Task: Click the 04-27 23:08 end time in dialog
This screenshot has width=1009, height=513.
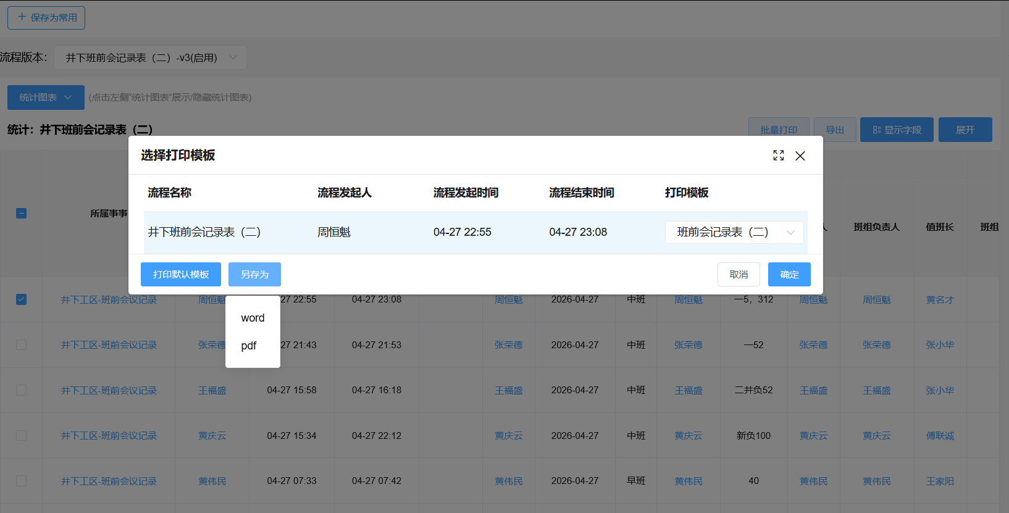Action: coord(578,232)
